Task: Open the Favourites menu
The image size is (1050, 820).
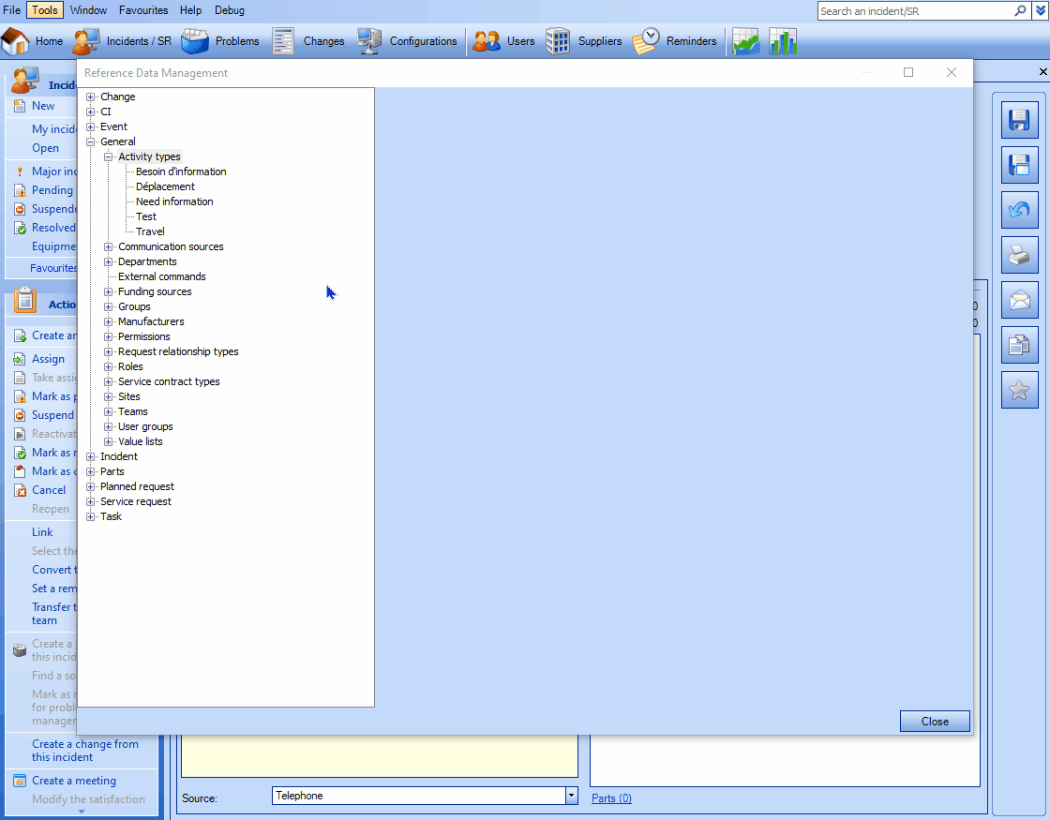Action: tap(143, 10)
